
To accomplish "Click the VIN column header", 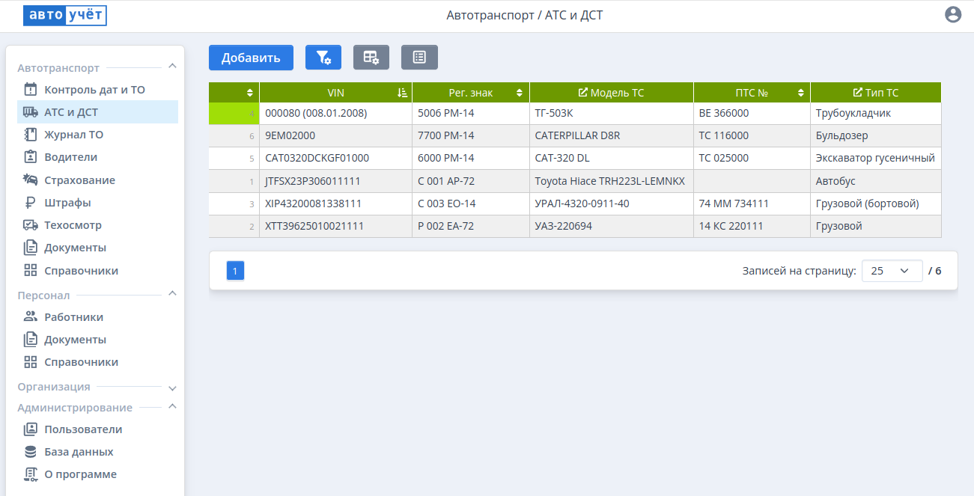I will tap(335, 93).
